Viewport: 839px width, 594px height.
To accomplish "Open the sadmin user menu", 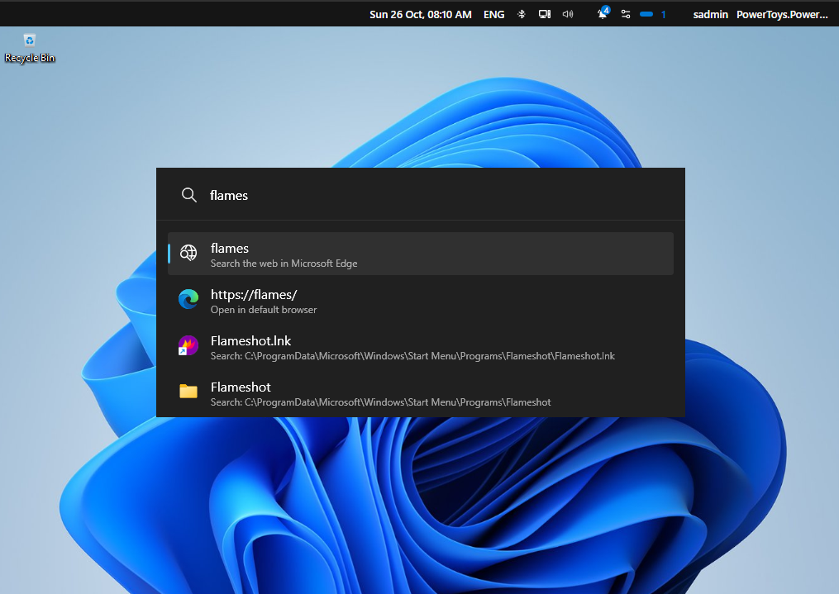I will pyautogui.click(x=710, y=14).
